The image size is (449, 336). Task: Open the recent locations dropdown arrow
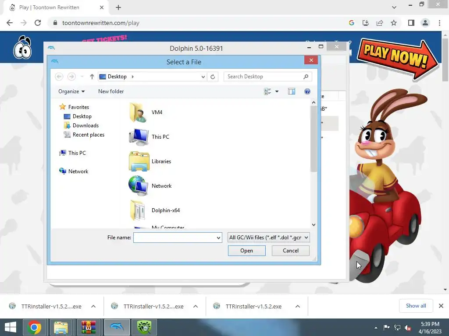coord(82,77)
